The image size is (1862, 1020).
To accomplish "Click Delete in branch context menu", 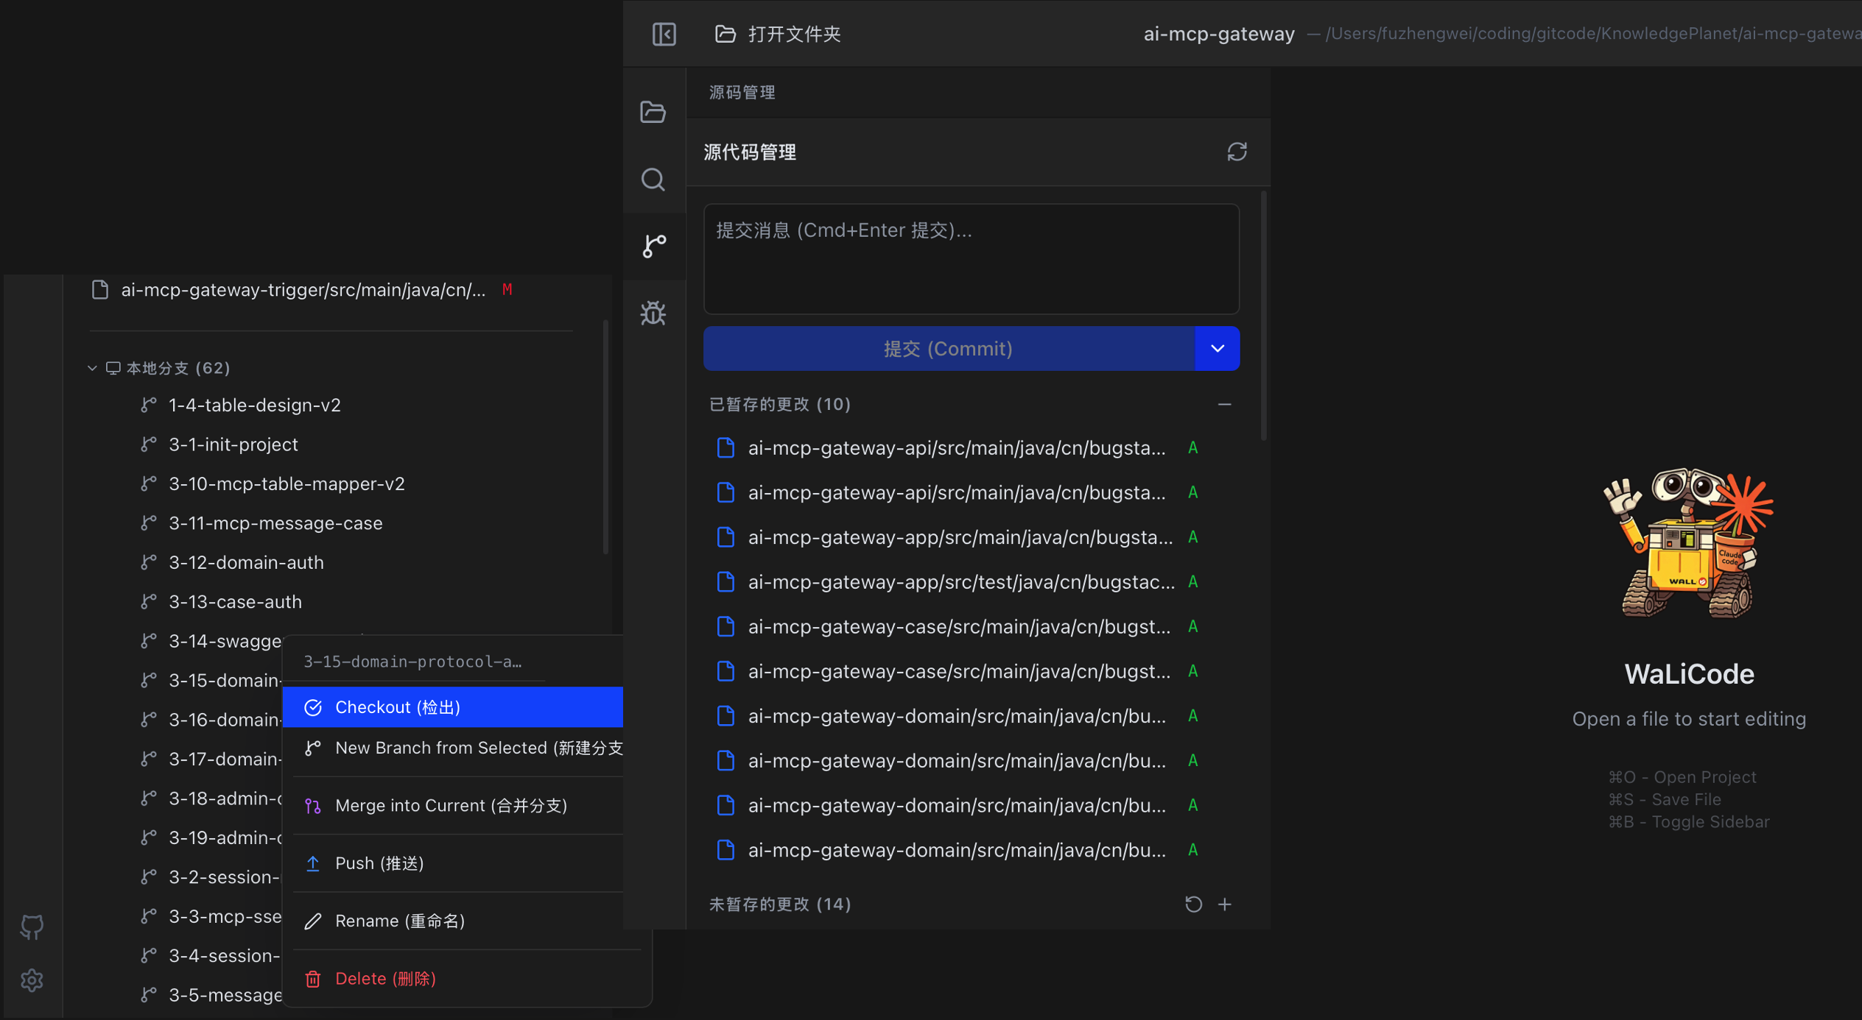I will coord(385,978).
